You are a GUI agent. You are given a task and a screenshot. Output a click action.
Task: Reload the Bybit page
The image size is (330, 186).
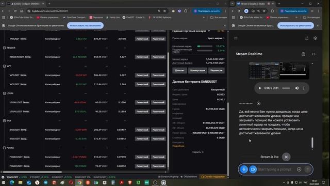tap(15, 11)
